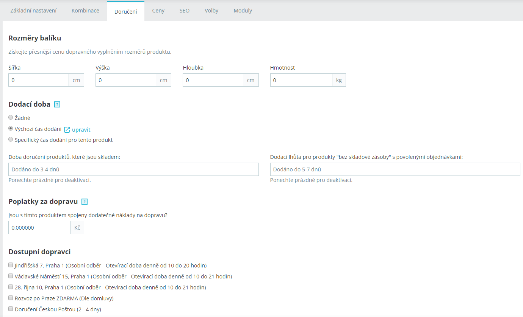Tick Rozvoz po Praze ZDARMA checkbox
523x317 pixels.
[x=11, y=298]
